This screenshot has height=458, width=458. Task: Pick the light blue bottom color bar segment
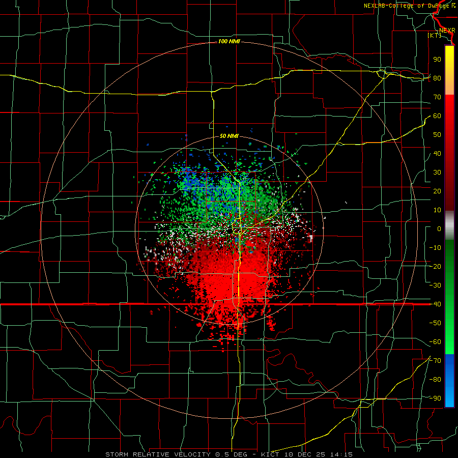point(449,397)
